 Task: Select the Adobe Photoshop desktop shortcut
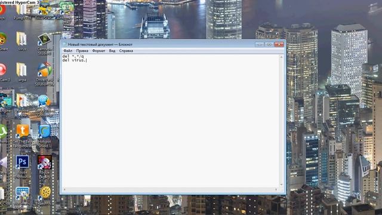22,167
